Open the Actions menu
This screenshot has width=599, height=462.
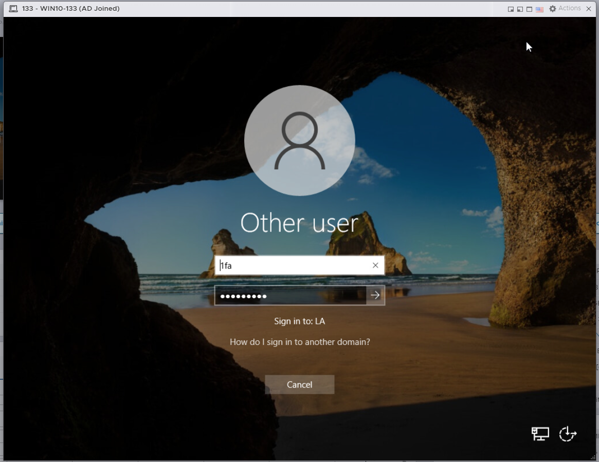(569, 8)
